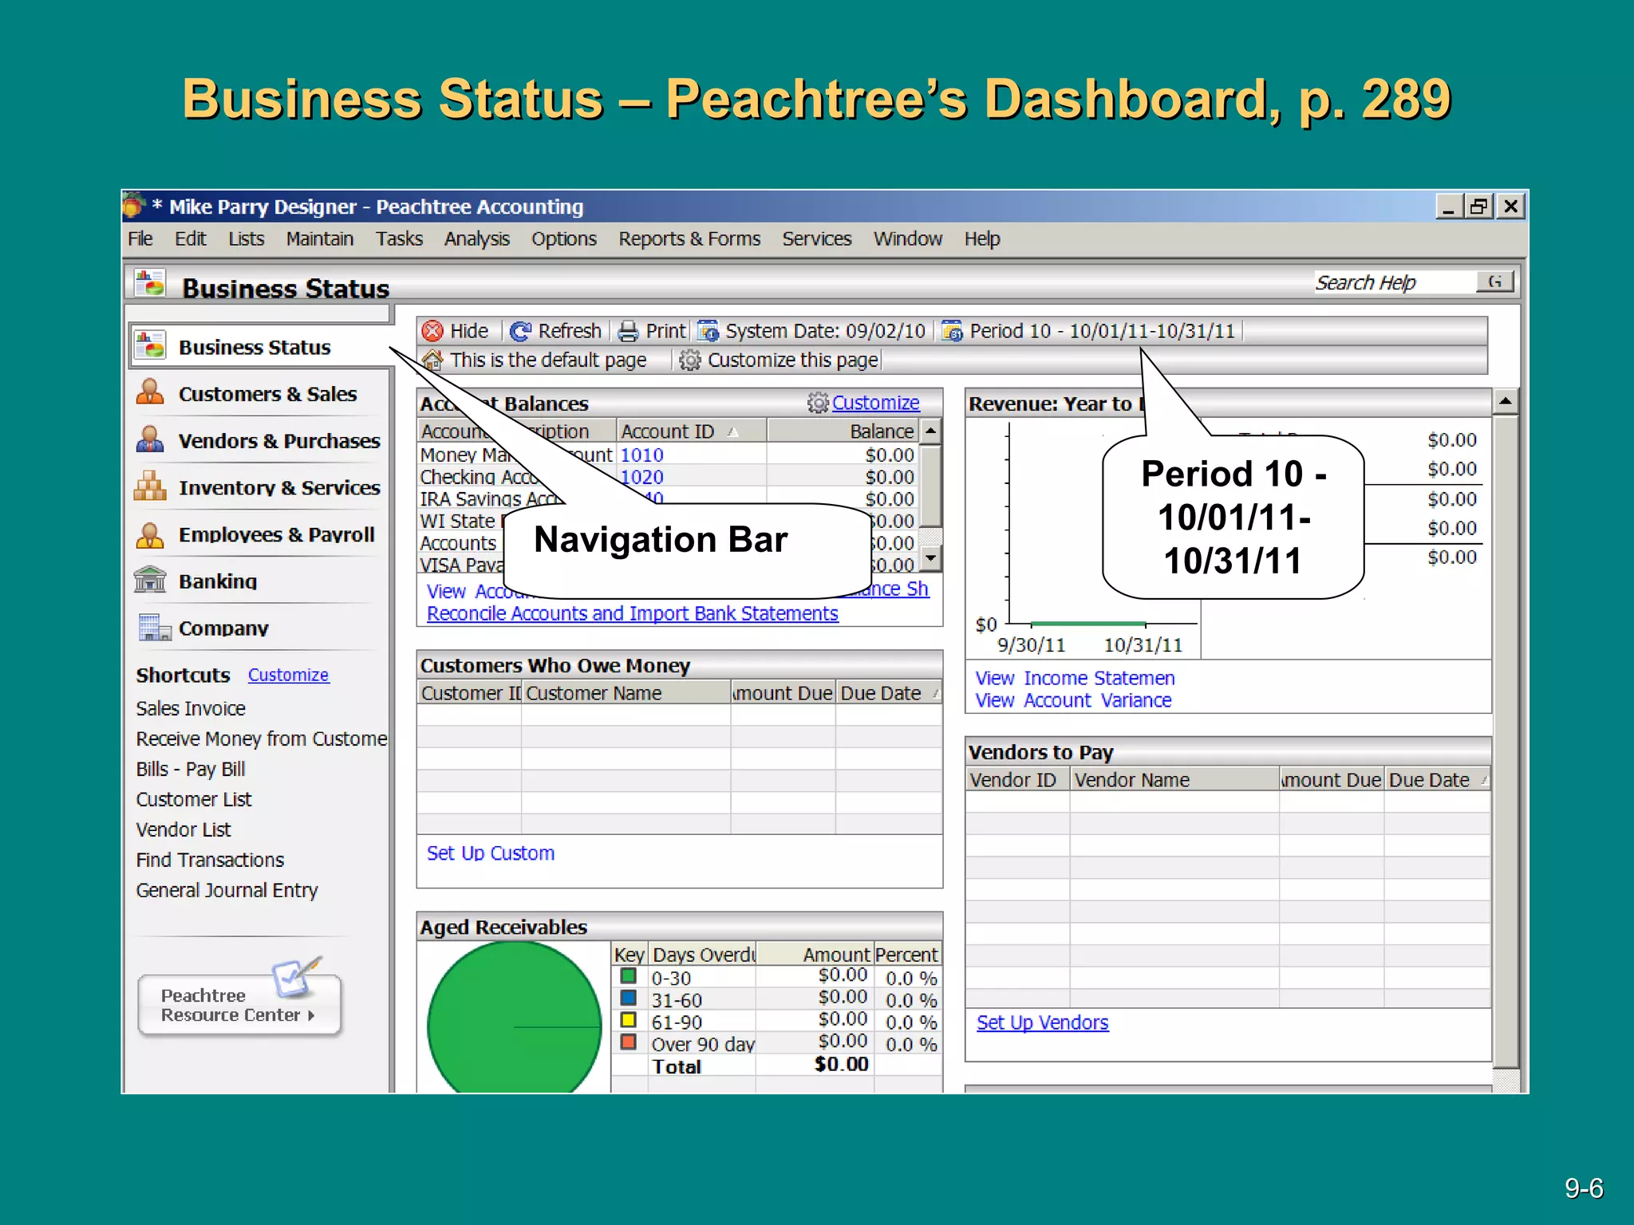Click Balance column header
The width and height of the screenshot is (1634, 1225).
coord(843,431)
